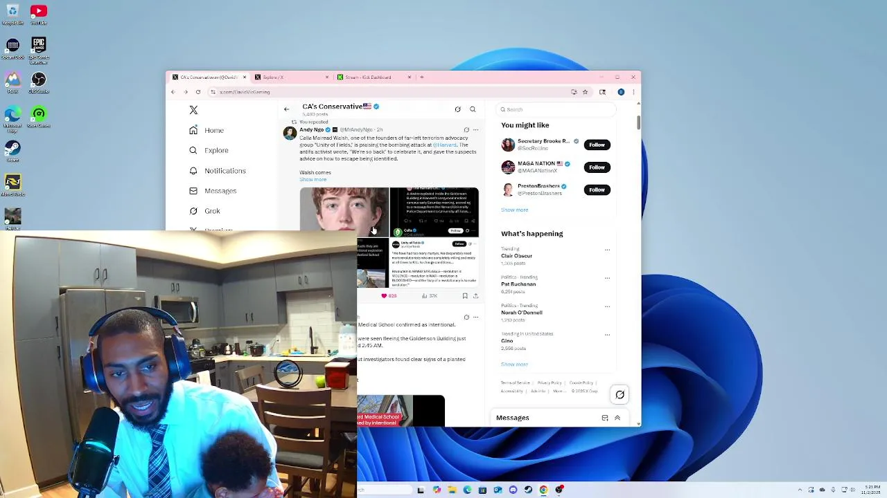This screenshot has height=498, width=887.
Task: Close the Explore / X tab
Action: [x=326, y=77]
